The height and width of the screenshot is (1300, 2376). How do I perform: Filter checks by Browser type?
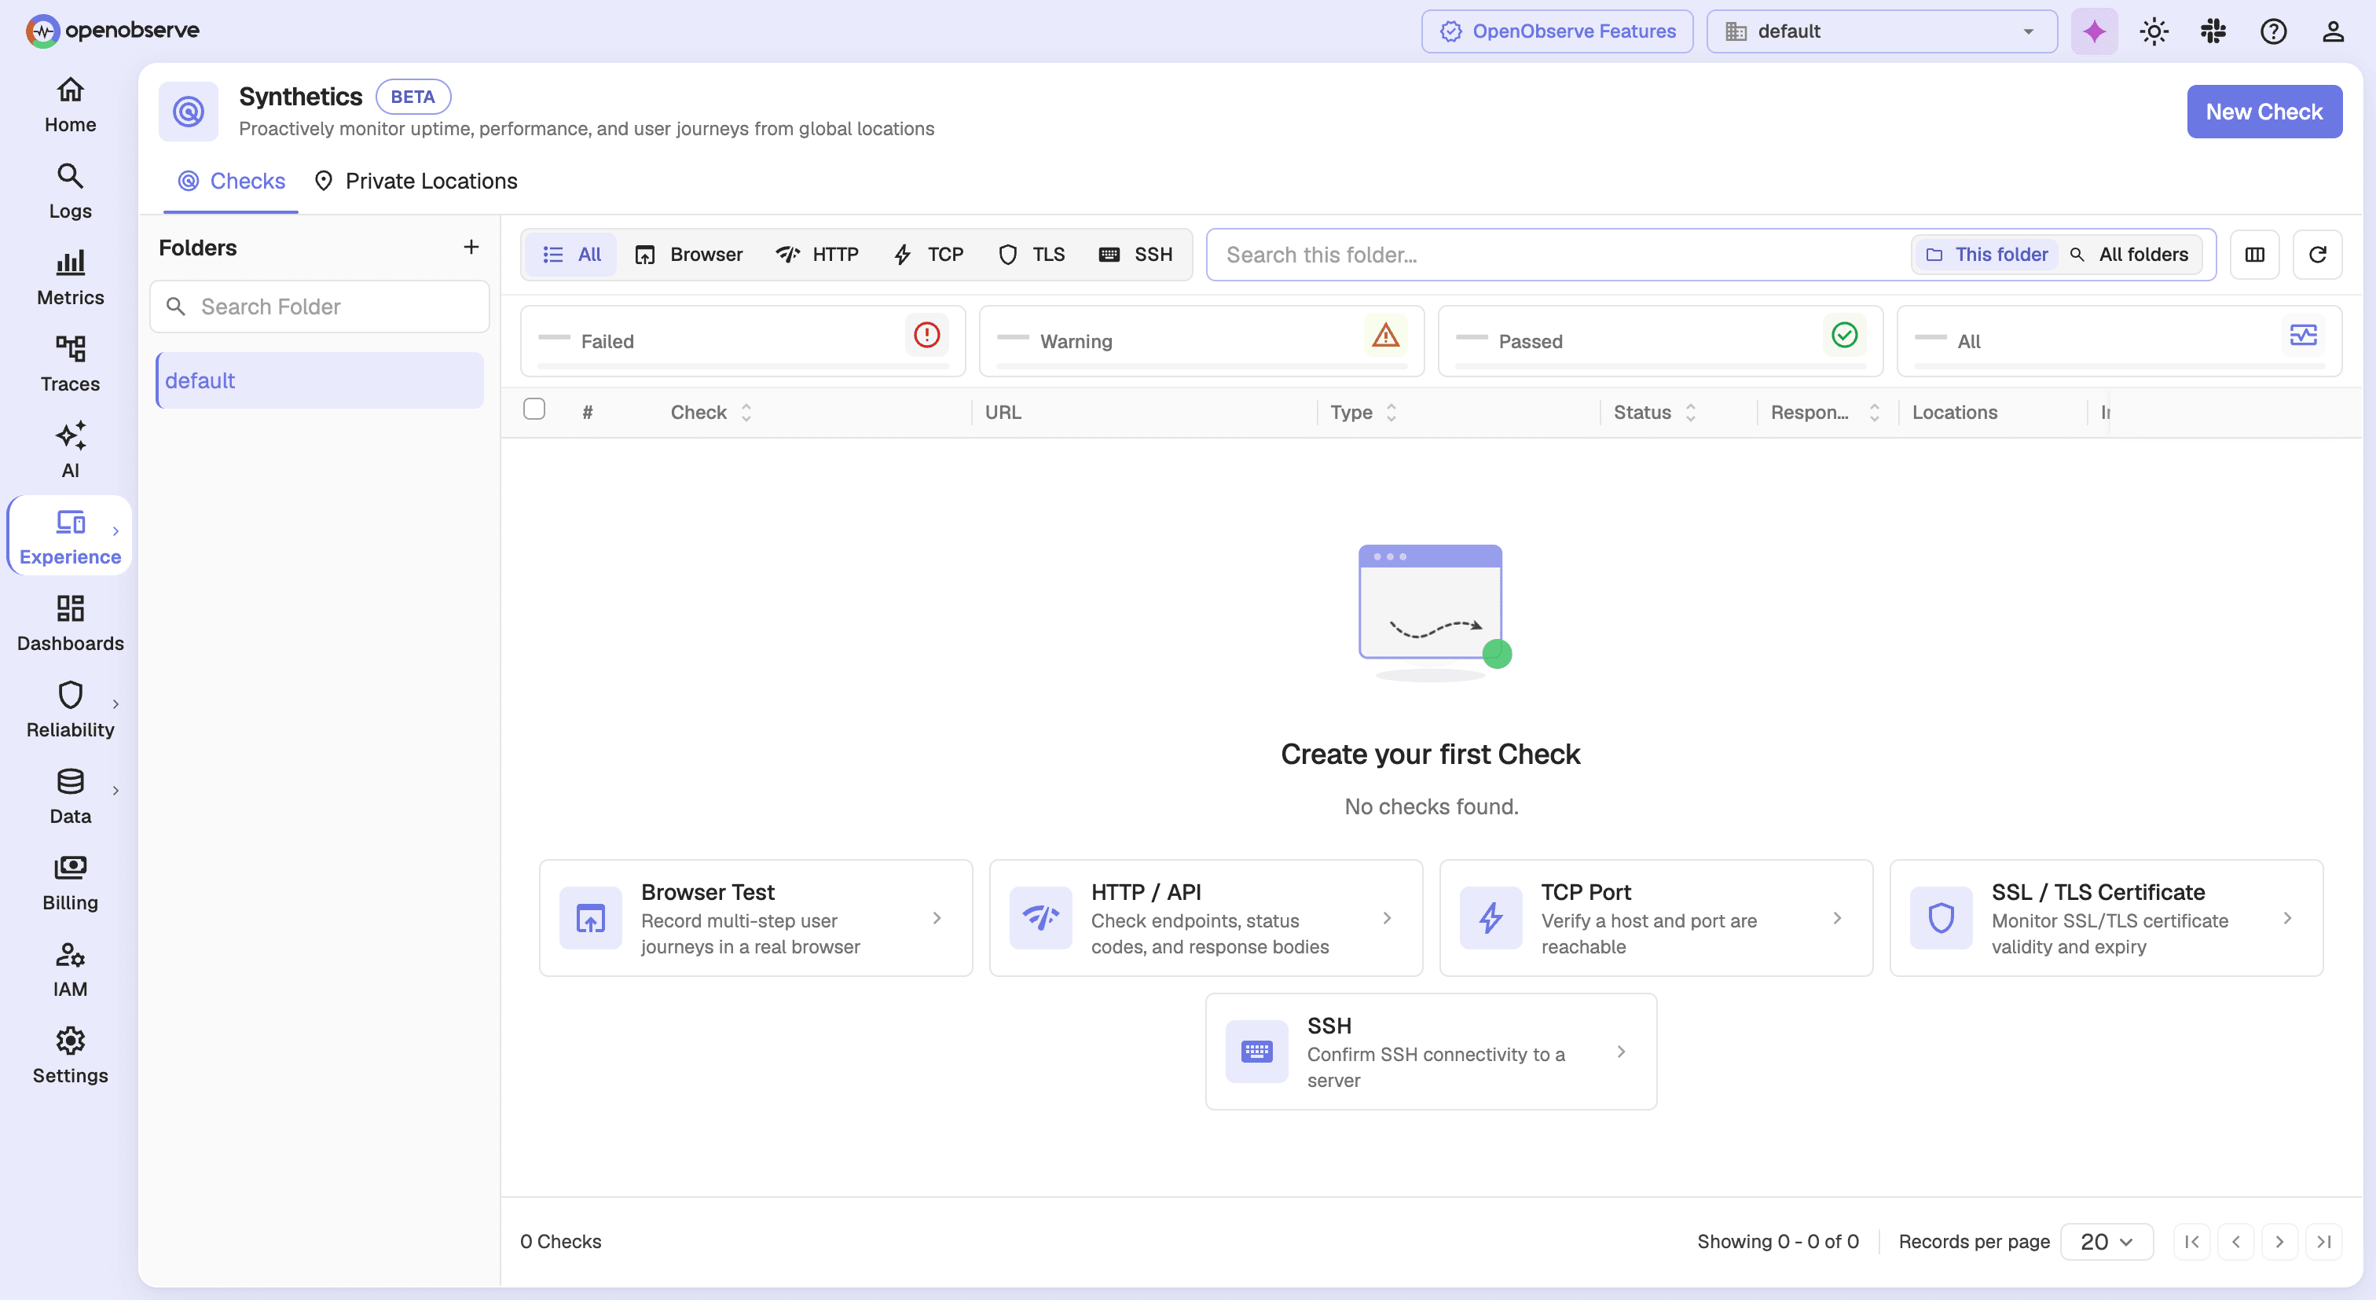688,255
